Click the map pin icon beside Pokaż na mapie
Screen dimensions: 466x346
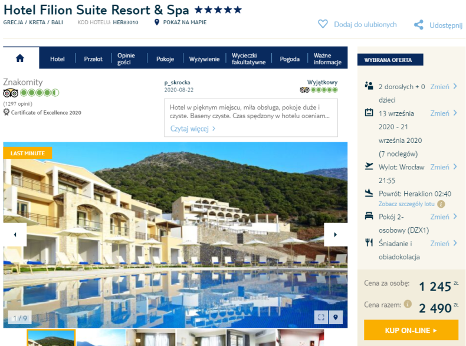[x=157, y=22]
